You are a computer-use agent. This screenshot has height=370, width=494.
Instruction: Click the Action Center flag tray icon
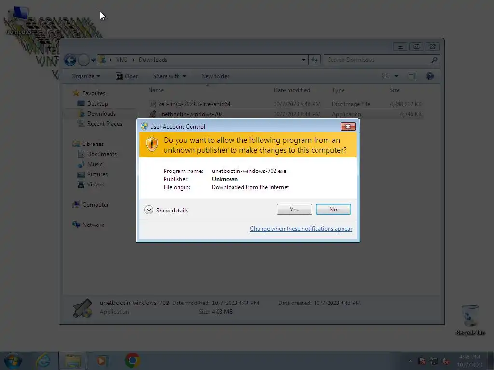(422, 361)
